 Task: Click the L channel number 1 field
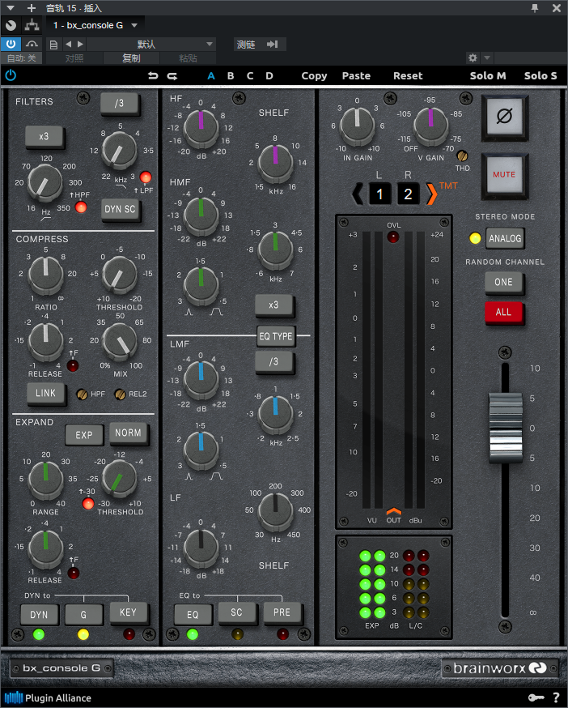point(379,194)
